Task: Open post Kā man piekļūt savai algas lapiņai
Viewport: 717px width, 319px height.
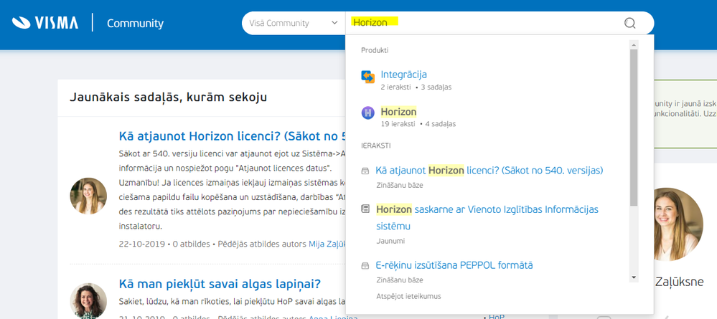Action: tap(220, 284)
